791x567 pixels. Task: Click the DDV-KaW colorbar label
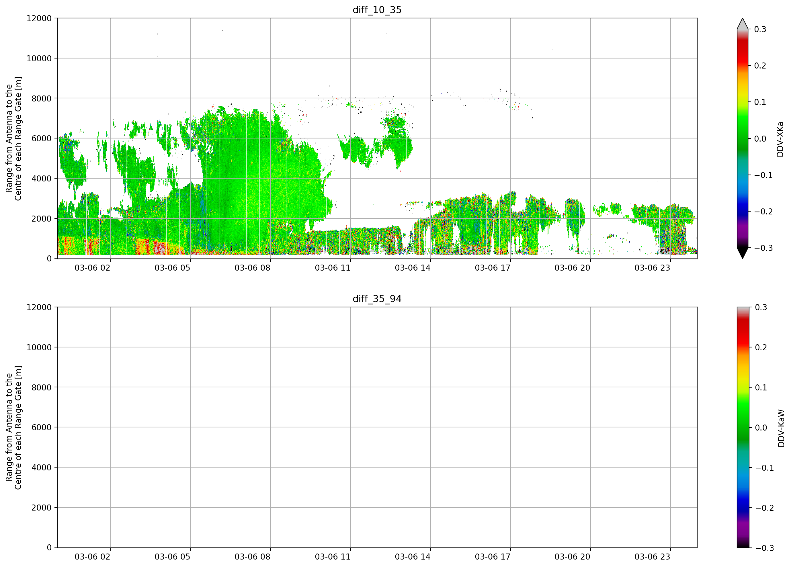(x=781, y=428)
